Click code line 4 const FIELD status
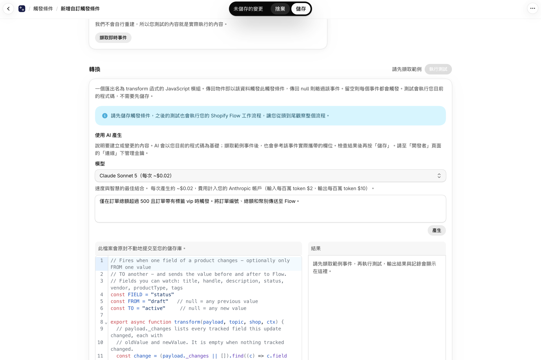Image resolution: width=541 pixels, height=360 pixels. 142,294
